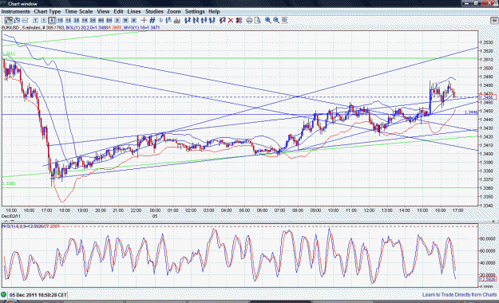Switch to 4H timeframe
The image size is (499, 303).
[x=101, y=21]
